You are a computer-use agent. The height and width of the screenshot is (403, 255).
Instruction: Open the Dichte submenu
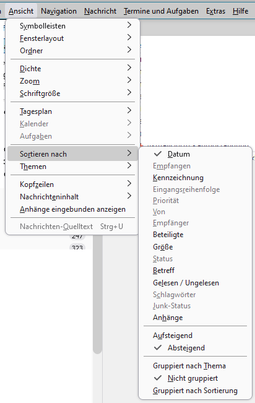click(x=72, y=68)
